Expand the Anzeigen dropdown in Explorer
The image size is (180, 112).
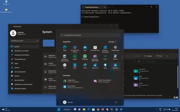[x=150, y=56]
